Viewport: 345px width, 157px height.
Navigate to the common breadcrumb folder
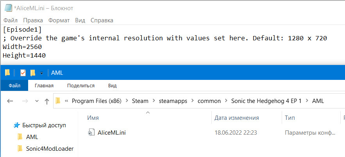coord(209,101)
